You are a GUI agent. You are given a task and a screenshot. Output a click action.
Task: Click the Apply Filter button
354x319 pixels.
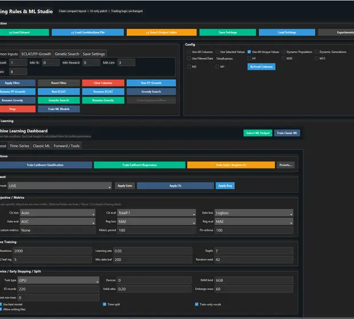pos(18,83)
